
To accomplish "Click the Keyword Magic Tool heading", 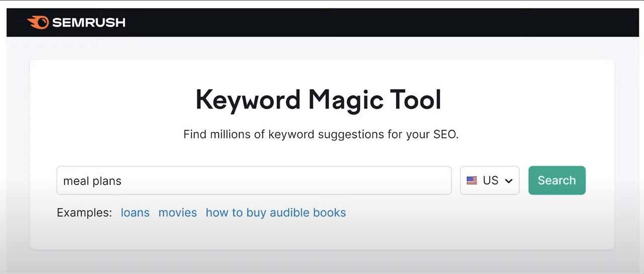I will [318, 100].
